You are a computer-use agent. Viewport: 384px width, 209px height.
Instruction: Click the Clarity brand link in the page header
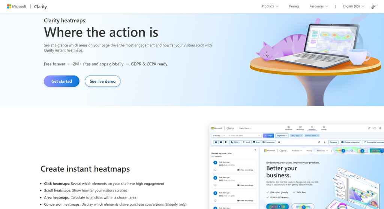pyautogui.click(x=40, y=7)
